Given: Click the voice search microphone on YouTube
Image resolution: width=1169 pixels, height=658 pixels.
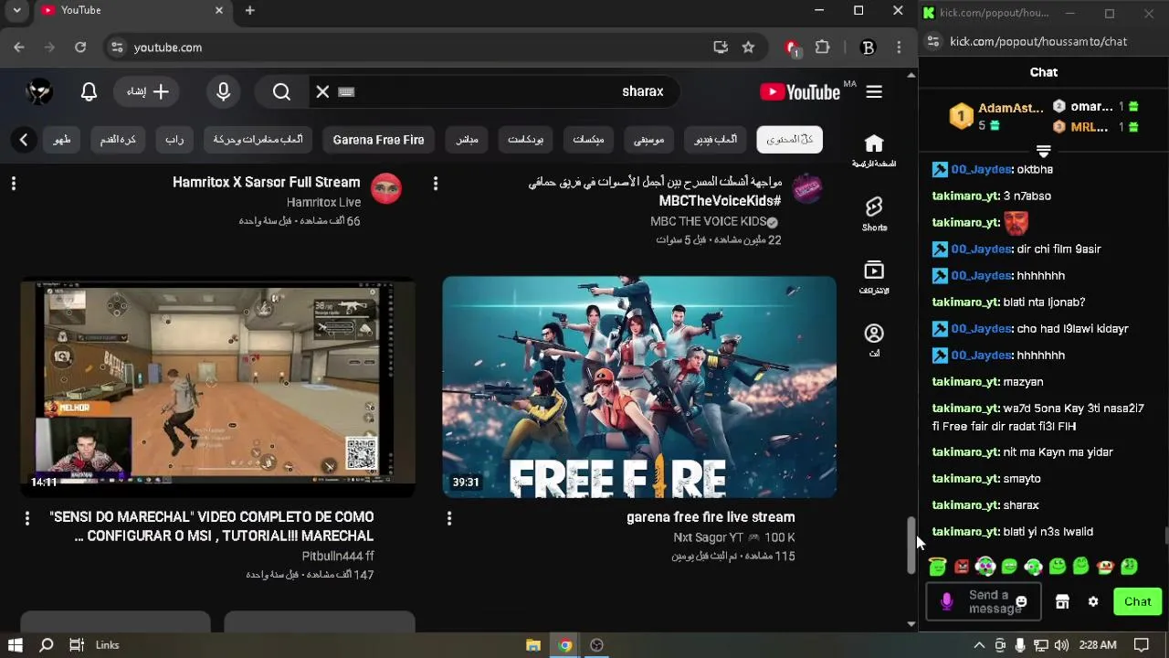Looking at the screenshot, I should click(x=224, y=91).
